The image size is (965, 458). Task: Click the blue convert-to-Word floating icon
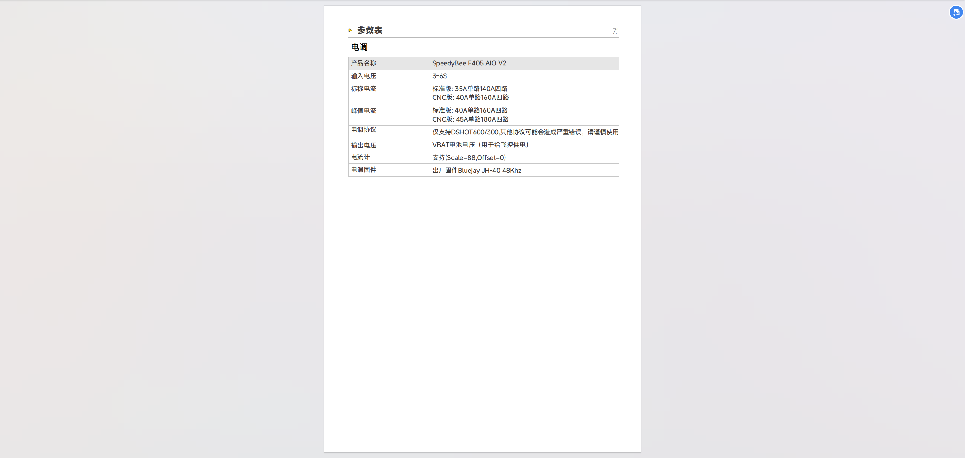pos(956,12)
